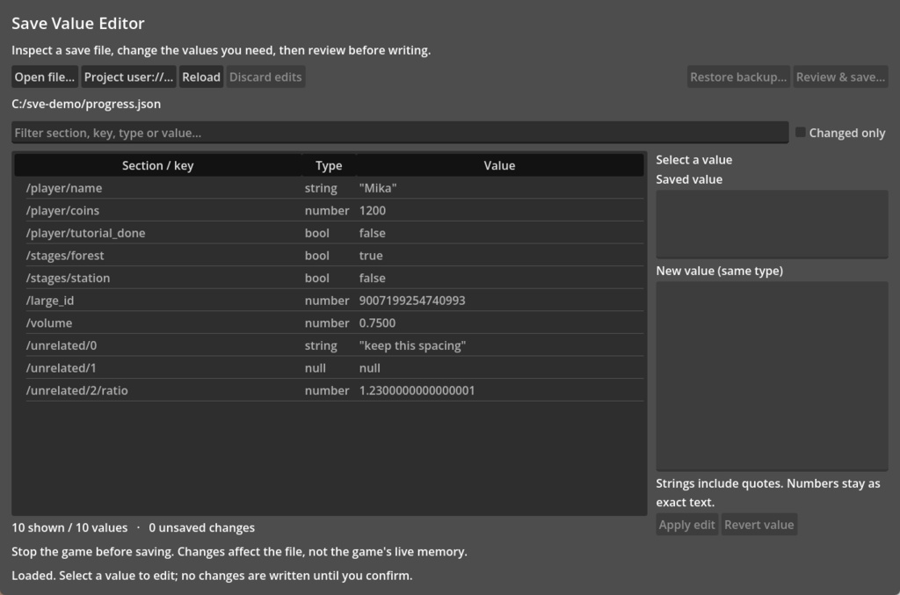This screenshot has width=900, height=595.
Task: Open the Restore backup... dialog
Action: (738, 76)
